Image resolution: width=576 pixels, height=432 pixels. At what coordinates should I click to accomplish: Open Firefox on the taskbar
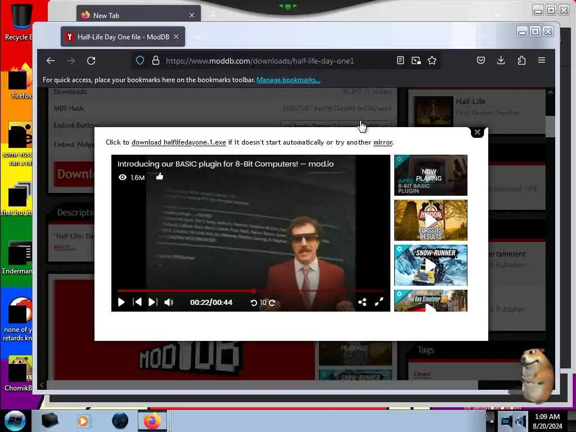coord(152,421)
